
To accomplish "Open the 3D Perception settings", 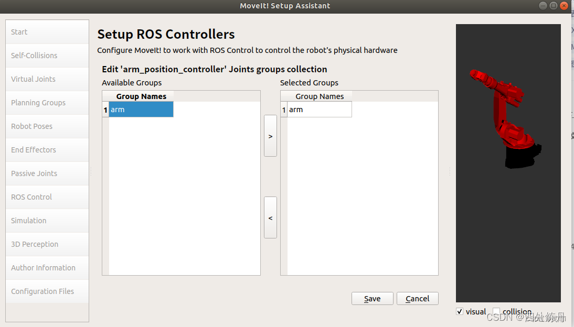I will point(47,244).
